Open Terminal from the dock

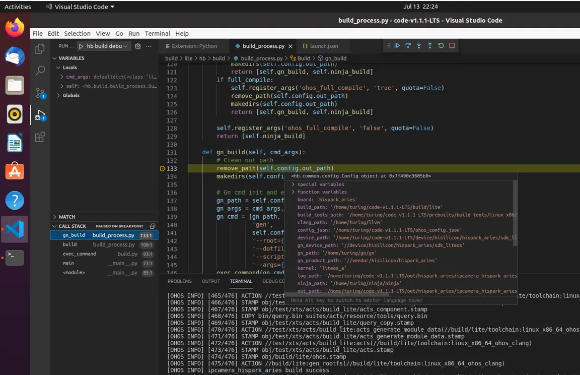[x=15, y=258]
